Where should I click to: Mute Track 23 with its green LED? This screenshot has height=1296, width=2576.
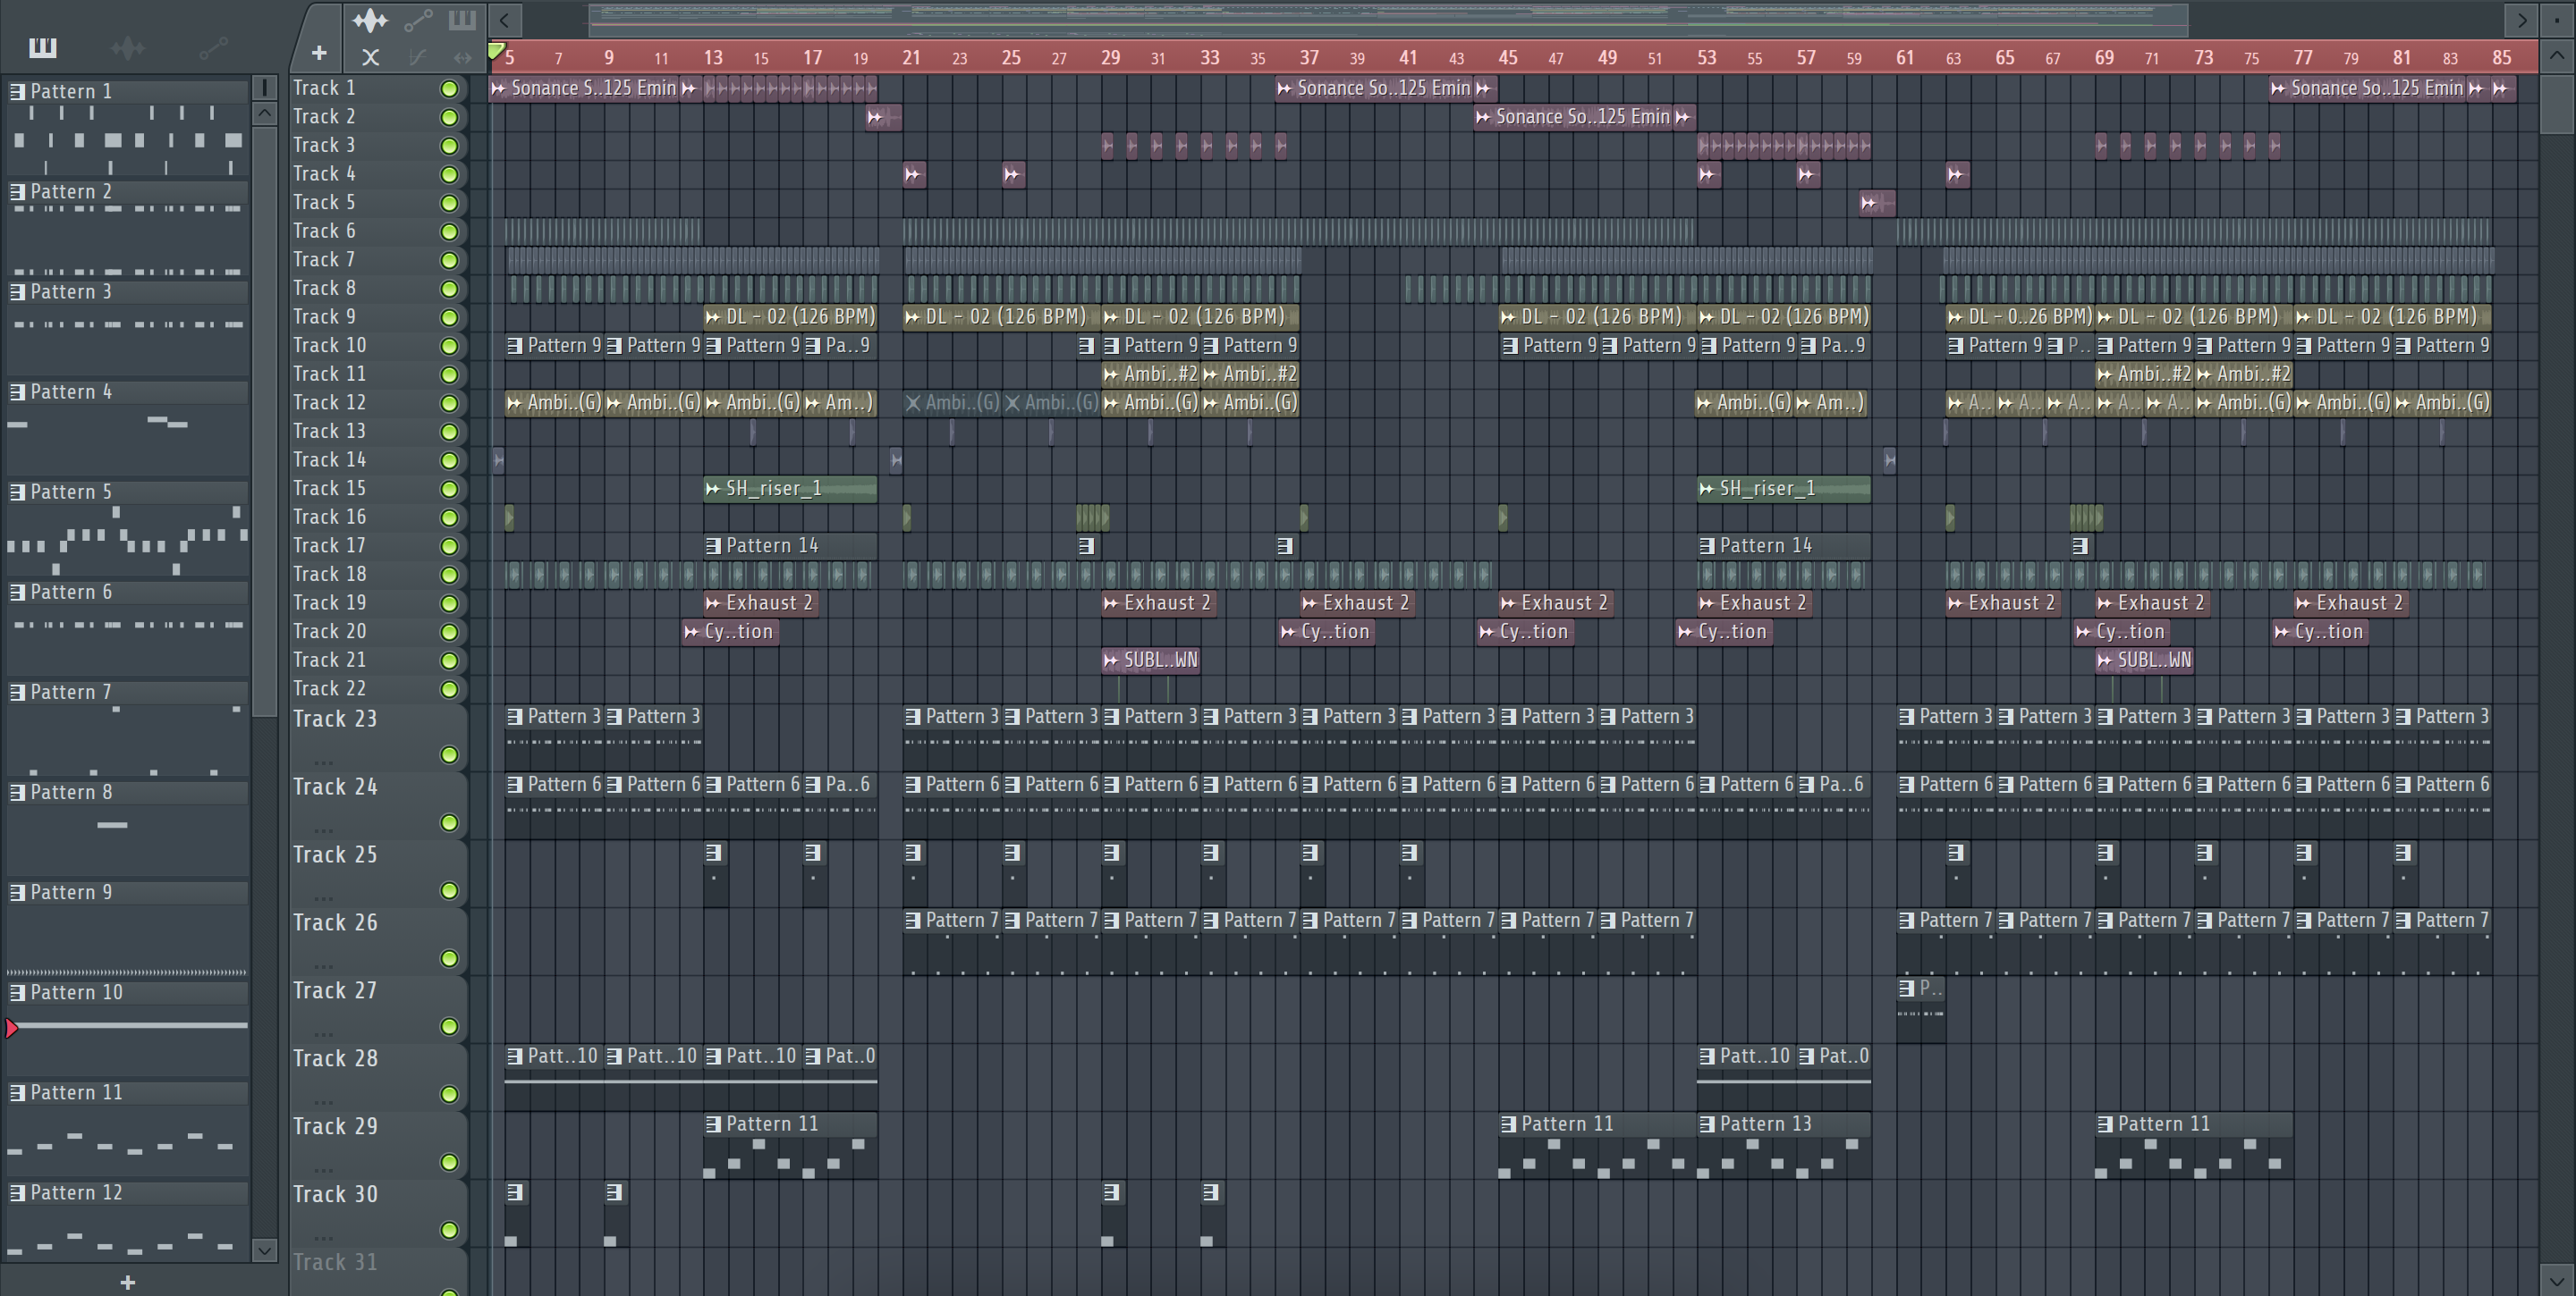(450, 754)
